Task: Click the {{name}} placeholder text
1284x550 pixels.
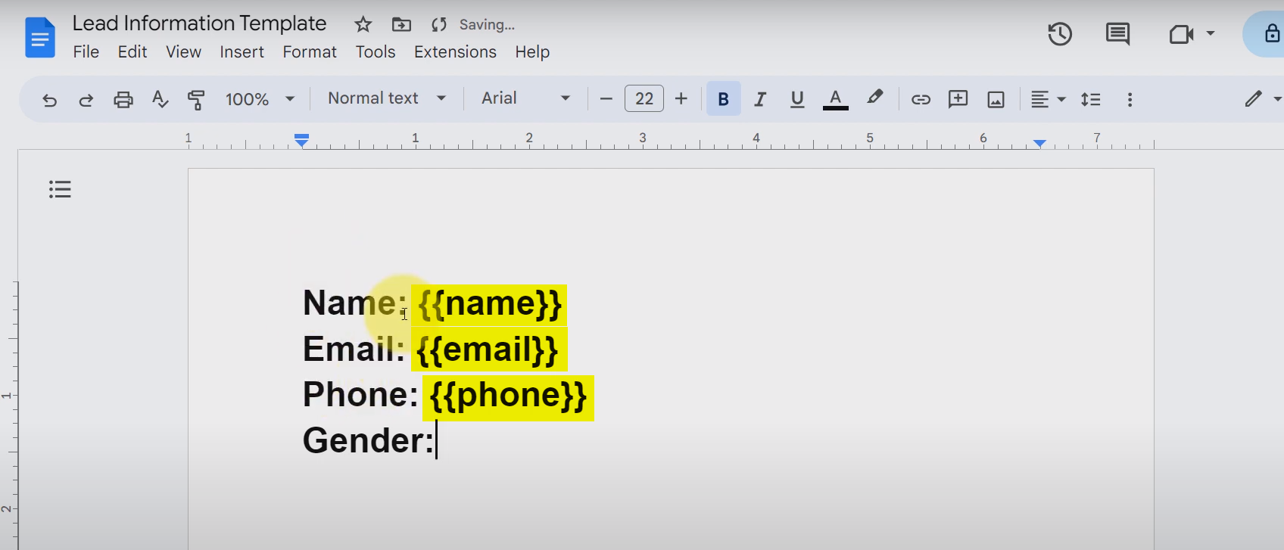Action: 490,303
